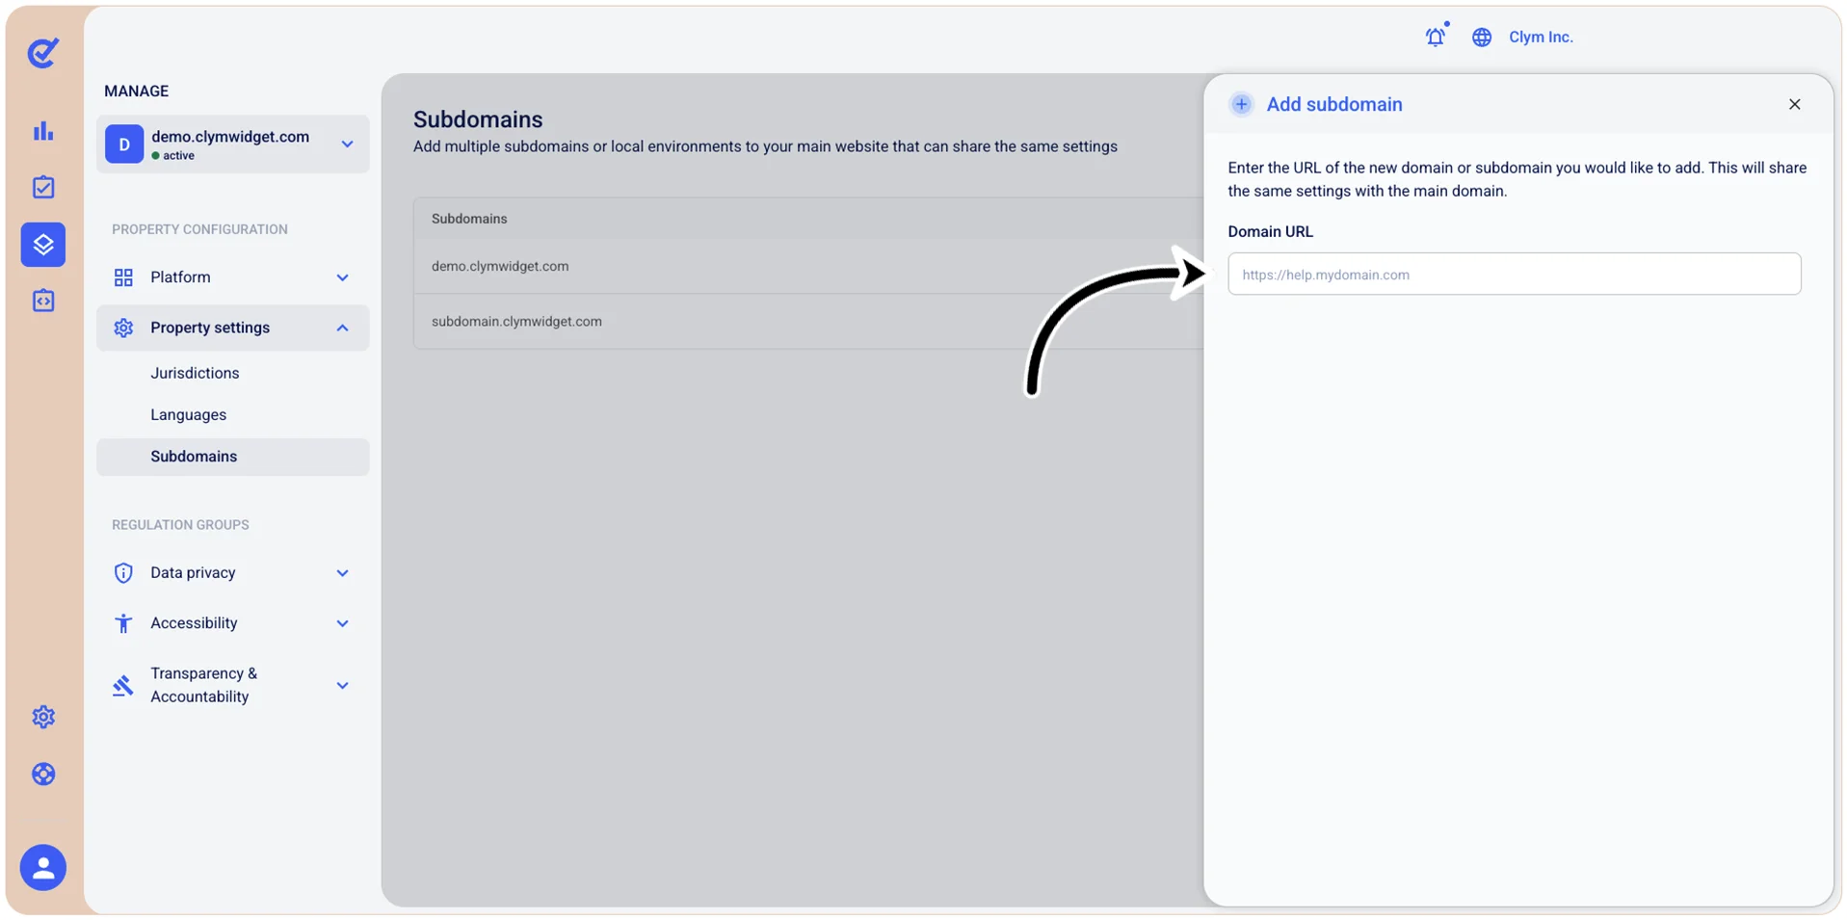
Task: Click the Add subdomain title text
Action: (1334, 104)
